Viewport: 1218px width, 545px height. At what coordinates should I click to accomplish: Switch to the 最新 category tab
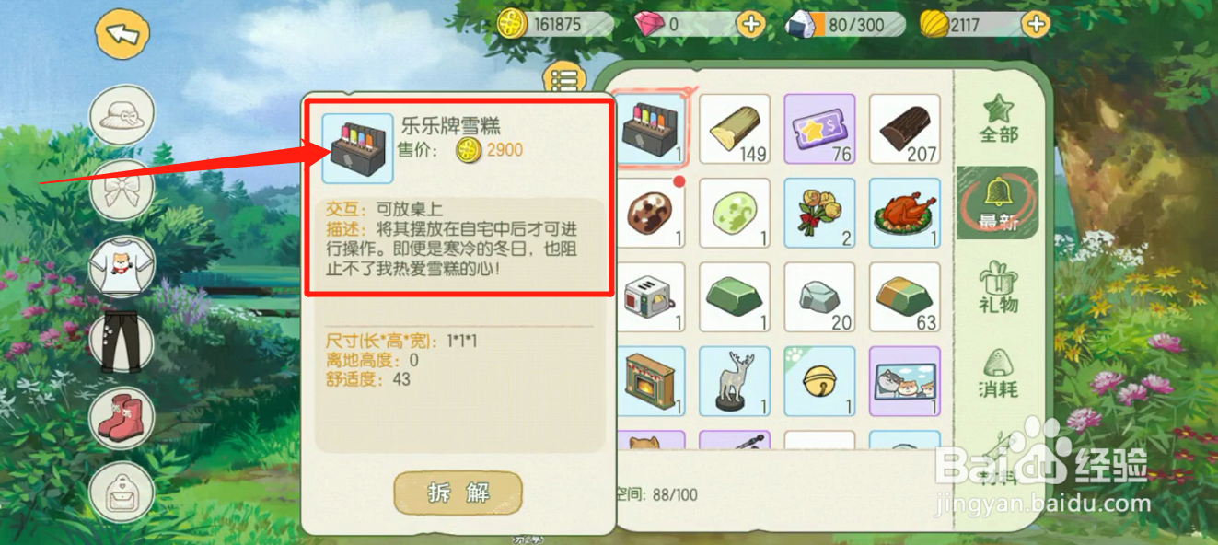tap(998, 203)
